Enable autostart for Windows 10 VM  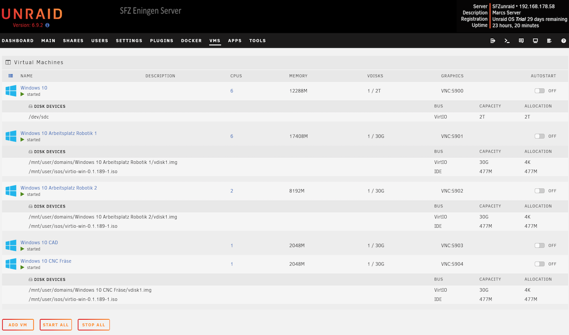click(x=539, y=90)
